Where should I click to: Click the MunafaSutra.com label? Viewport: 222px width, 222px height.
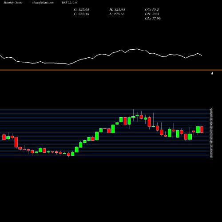coord(43,3)
